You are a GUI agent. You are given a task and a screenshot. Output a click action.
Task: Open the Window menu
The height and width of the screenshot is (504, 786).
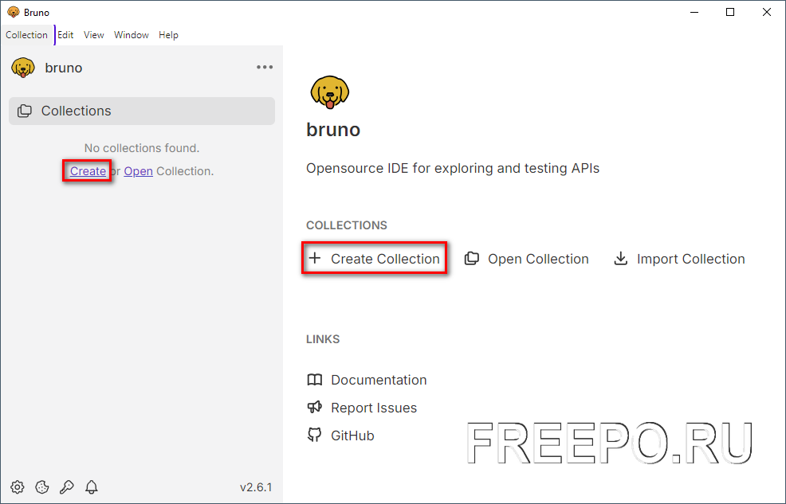(132, 35)
